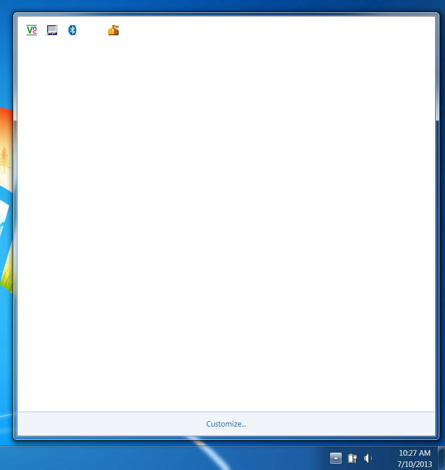Click the 7/10/2013 date text
445x470 pixels.
point(415,464)
